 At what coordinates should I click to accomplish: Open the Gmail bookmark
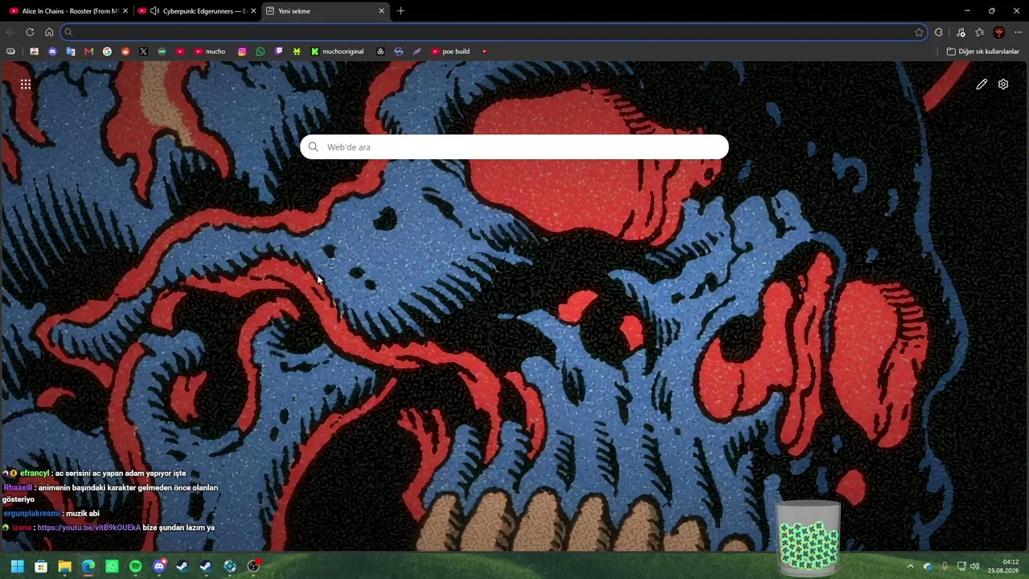click(x=88, y=51)
